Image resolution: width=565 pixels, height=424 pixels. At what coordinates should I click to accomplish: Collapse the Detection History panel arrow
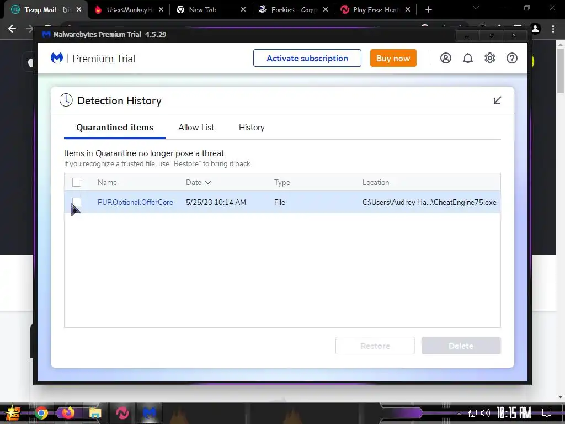pos(497,100)
